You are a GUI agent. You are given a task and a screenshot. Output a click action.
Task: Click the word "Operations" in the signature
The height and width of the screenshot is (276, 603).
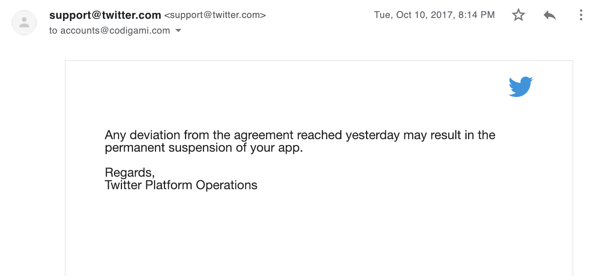[226, 185]
